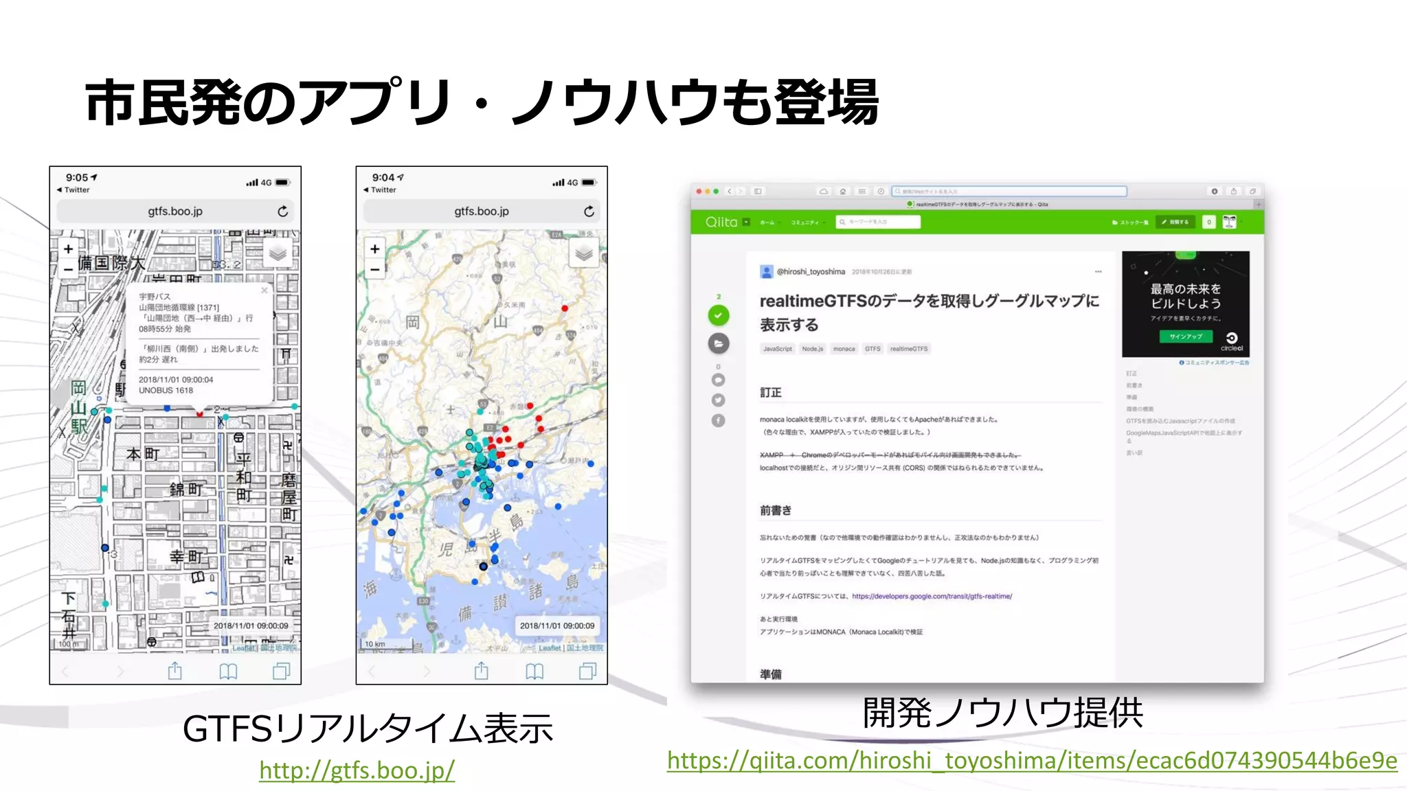
Task: Zoom out on the middle phone regional map
Action: pos(374,269)
